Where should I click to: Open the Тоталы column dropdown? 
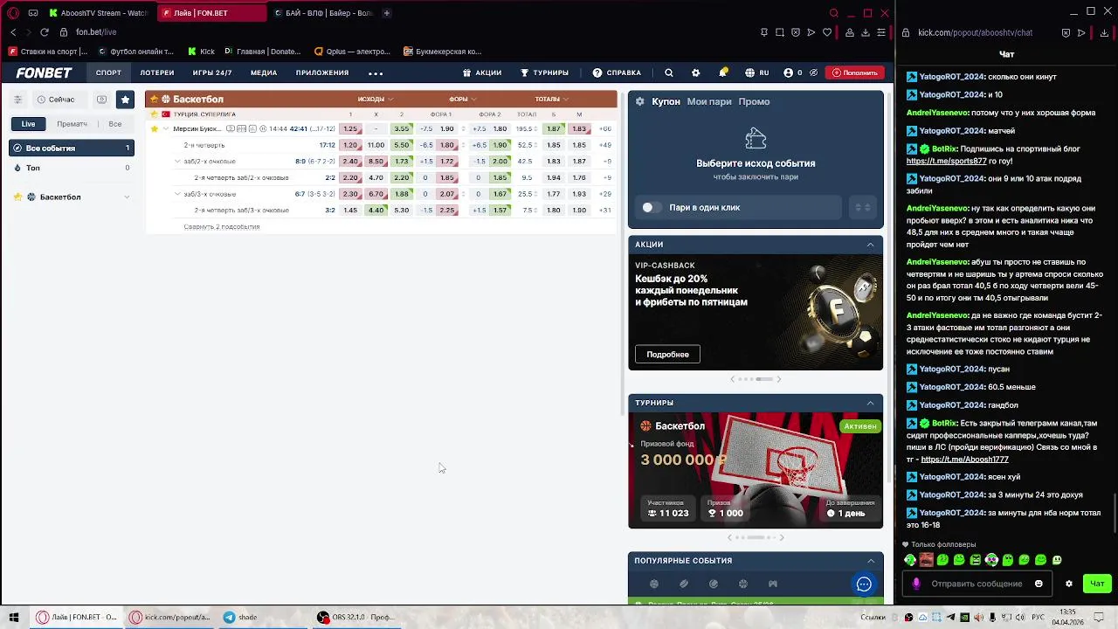[x=551, y=99]
